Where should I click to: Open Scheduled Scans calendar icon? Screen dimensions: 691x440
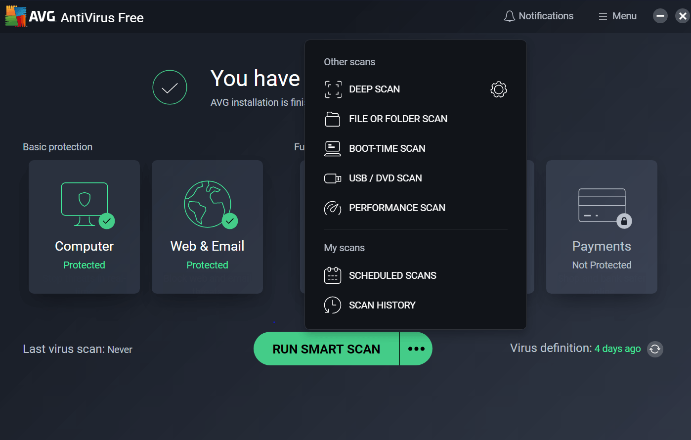[333, 275]
